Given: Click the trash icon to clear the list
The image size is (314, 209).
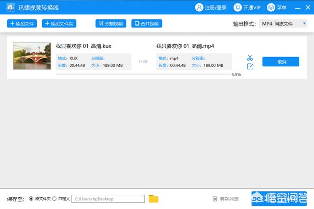Looking at the screenshot, I should [x=215, y=199].
